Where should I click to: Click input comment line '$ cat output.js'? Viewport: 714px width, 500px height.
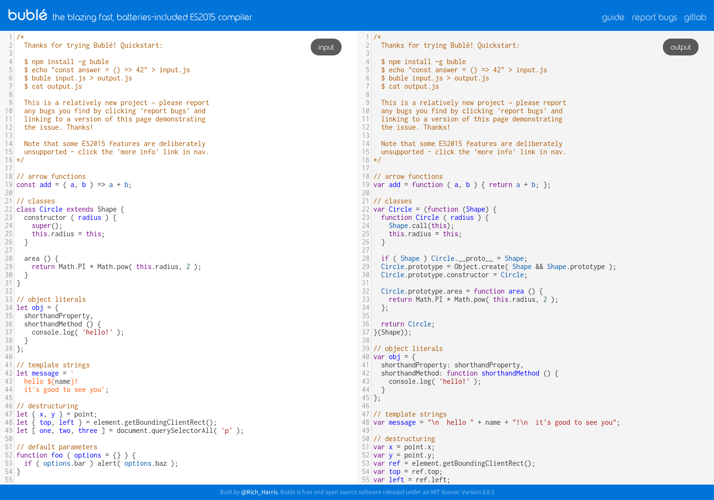[53, 86]
